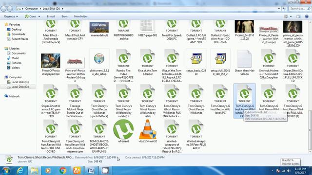Select the Sniper.Ghost.Warrior.3.PC.game torrent
The width and height of the screenshot is (312, 175).
(51, 101)
